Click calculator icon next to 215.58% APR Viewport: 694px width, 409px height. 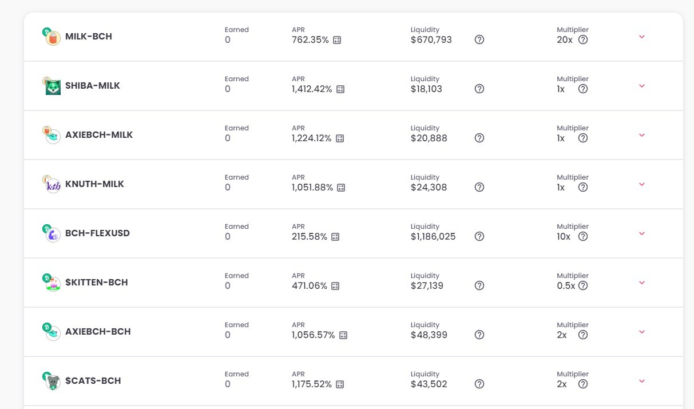pos(335,237)
